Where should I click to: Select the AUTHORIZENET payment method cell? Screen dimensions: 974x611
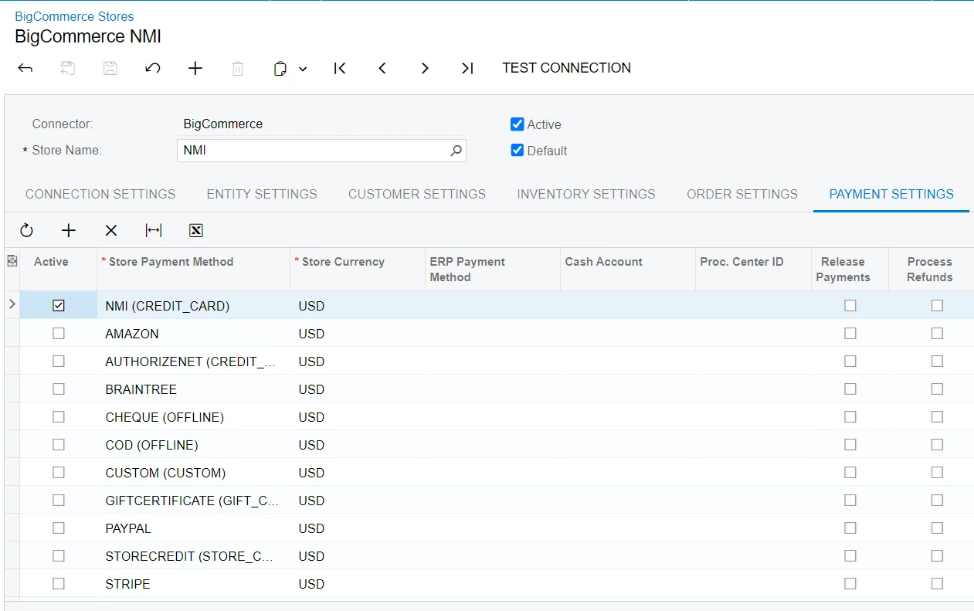194,362
